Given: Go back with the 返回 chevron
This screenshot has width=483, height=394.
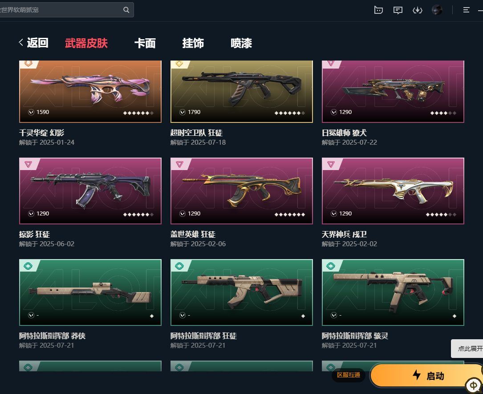Looking at the screenshot, I should [21, 42].
